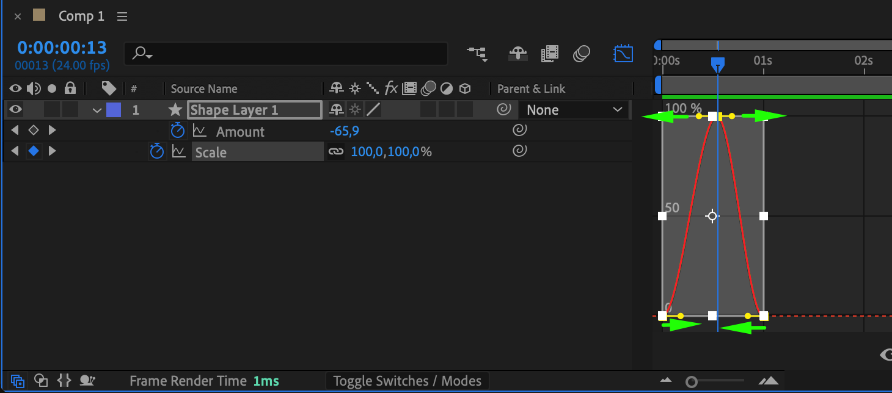
Task: Click the Scale stopwatch icon
Action: 157,151
